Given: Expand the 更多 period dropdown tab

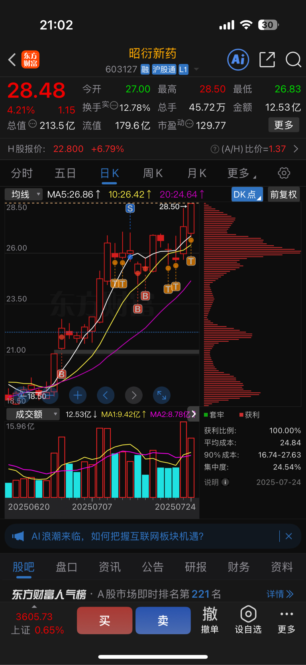Looking at the screenshot, I should point(241,173).
